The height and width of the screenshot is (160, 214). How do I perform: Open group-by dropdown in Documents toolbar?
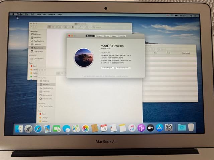(67, 27)
